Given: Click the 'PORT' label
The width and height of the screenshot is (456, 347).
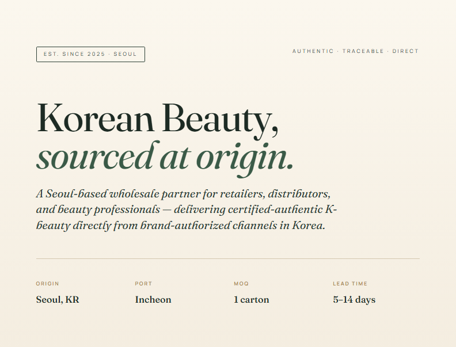Looking at the screenshot, I should pos(143,284).
